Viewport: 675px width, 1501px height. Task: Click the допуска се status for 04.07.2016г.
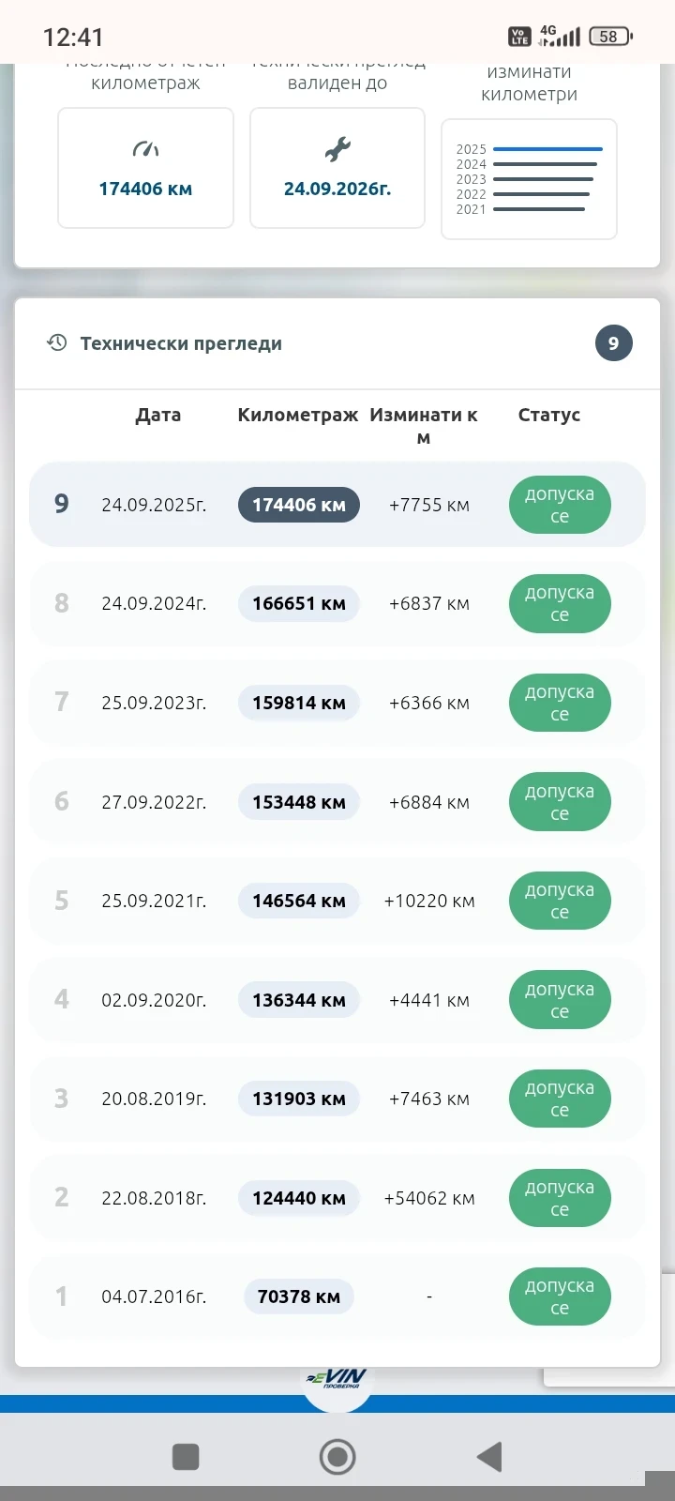click(x=560, y=1296)
